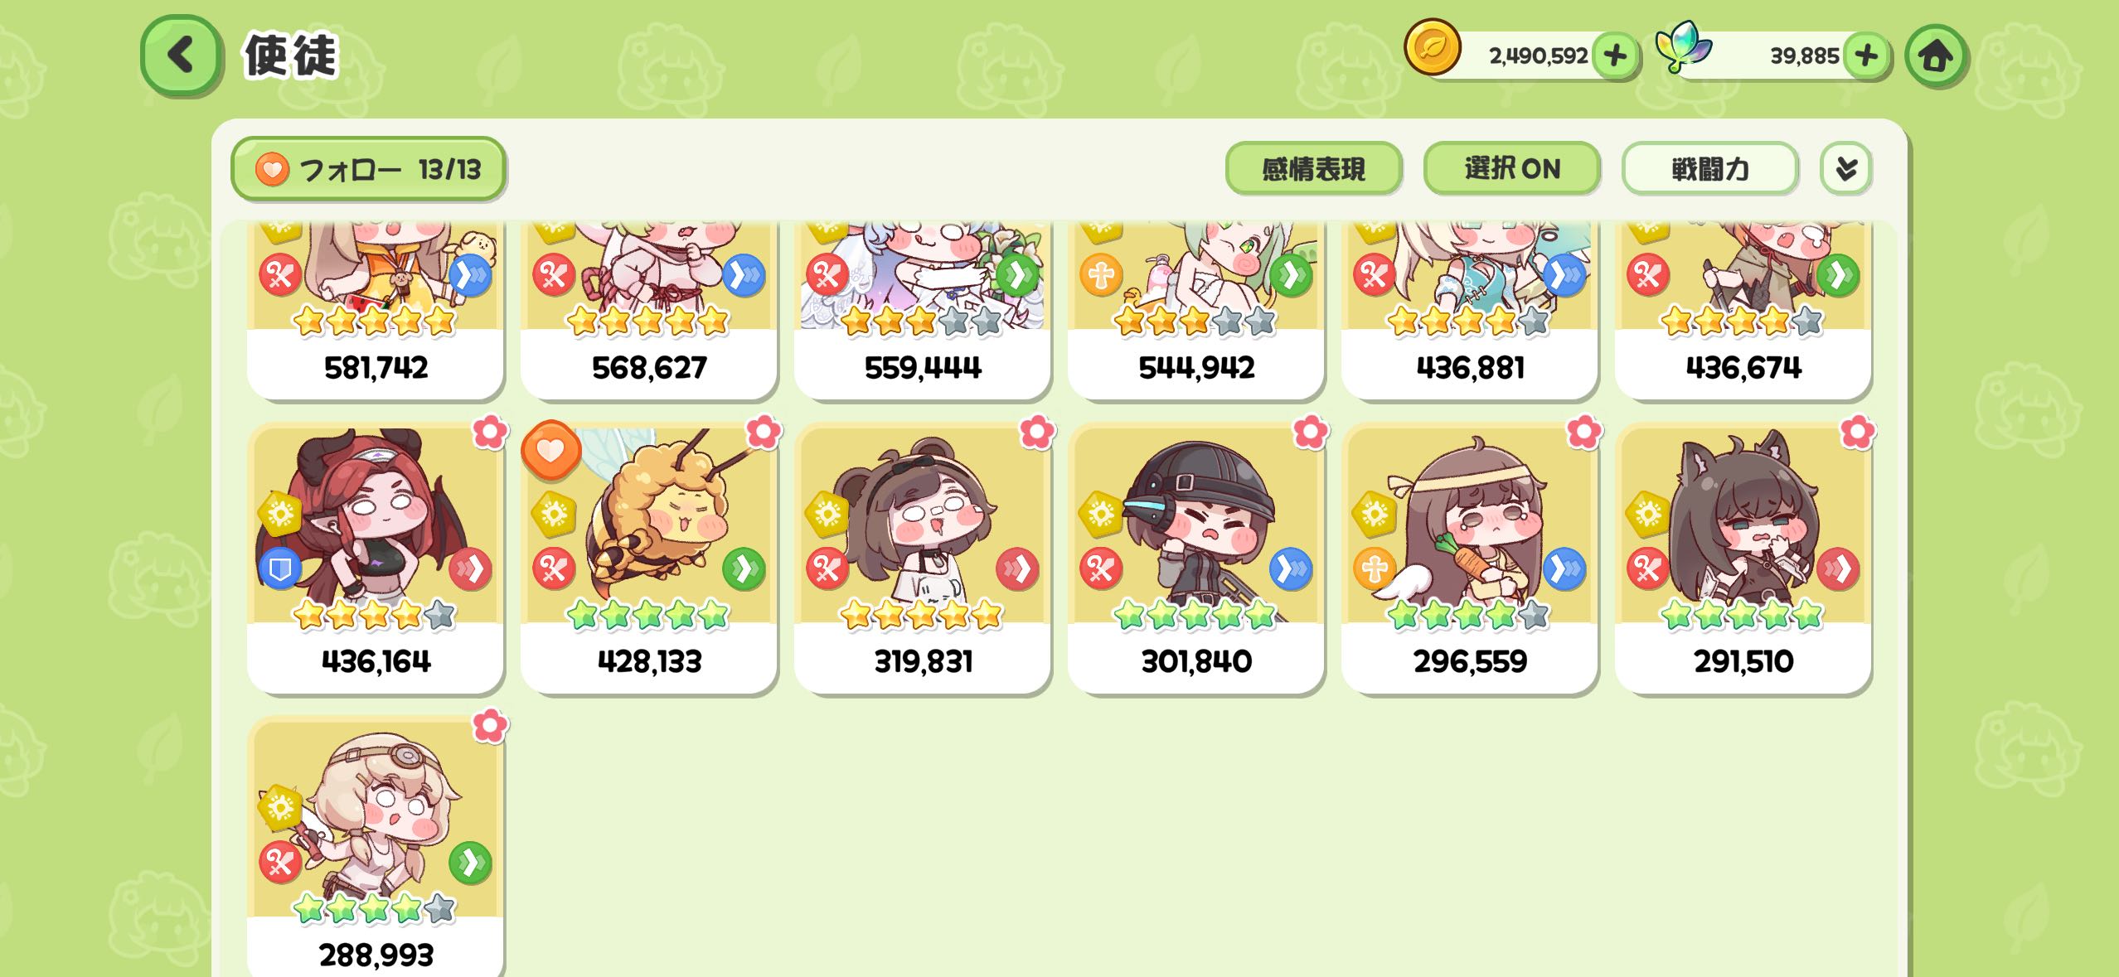Tap the rainbow crystal currency icon
Image resolution: width=2119 pixels, height=977 pixels.
pos(1683,47)
